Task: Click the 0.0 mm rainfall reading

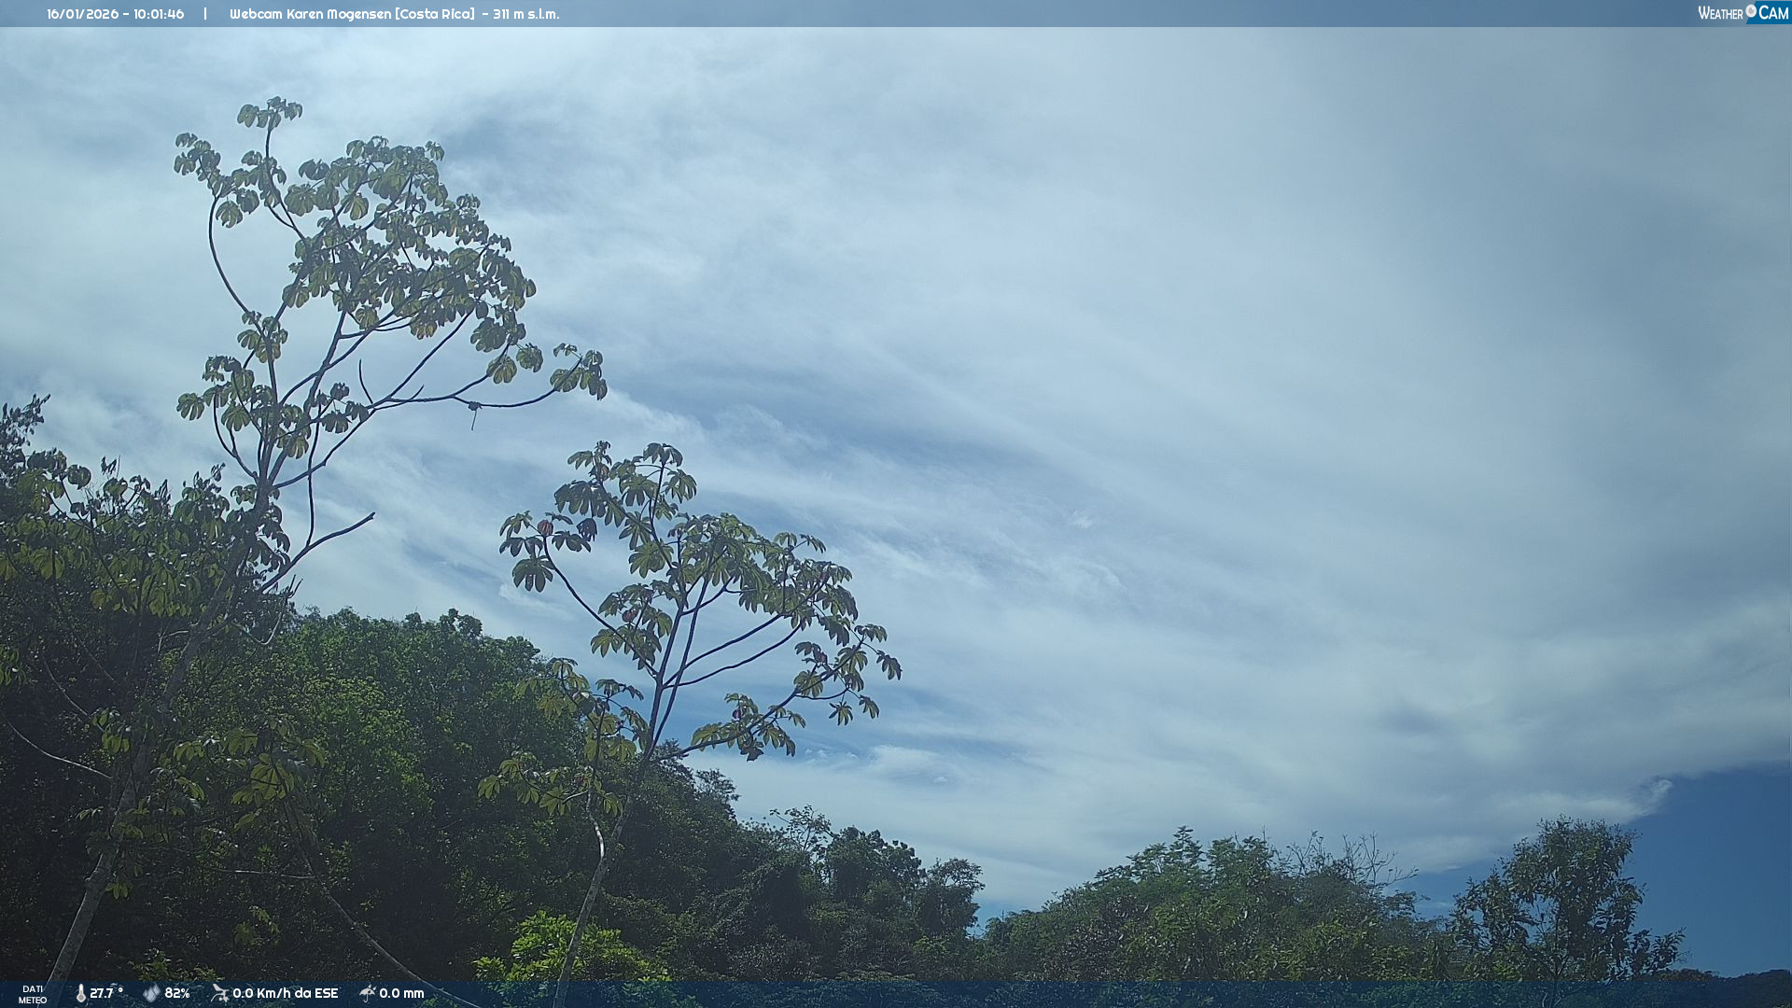Action: [x=401, y=993]
